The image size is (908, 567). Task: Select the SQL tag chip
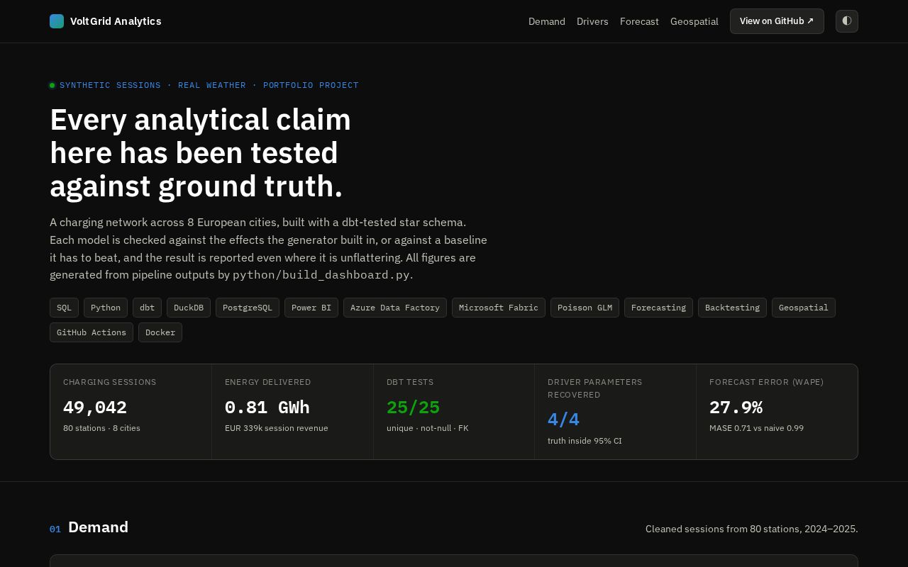pos(64,308)
